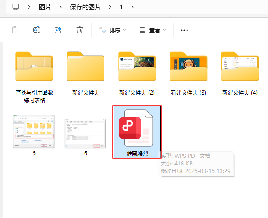The height and width of the screenshot is (218, 268).
Task: Select the 新建文件夹 (3) folder icon
Action: 188,66
